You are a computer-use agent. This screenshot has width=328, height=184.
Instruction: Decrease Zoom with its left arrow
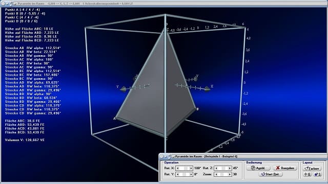[x=216, y=174]
